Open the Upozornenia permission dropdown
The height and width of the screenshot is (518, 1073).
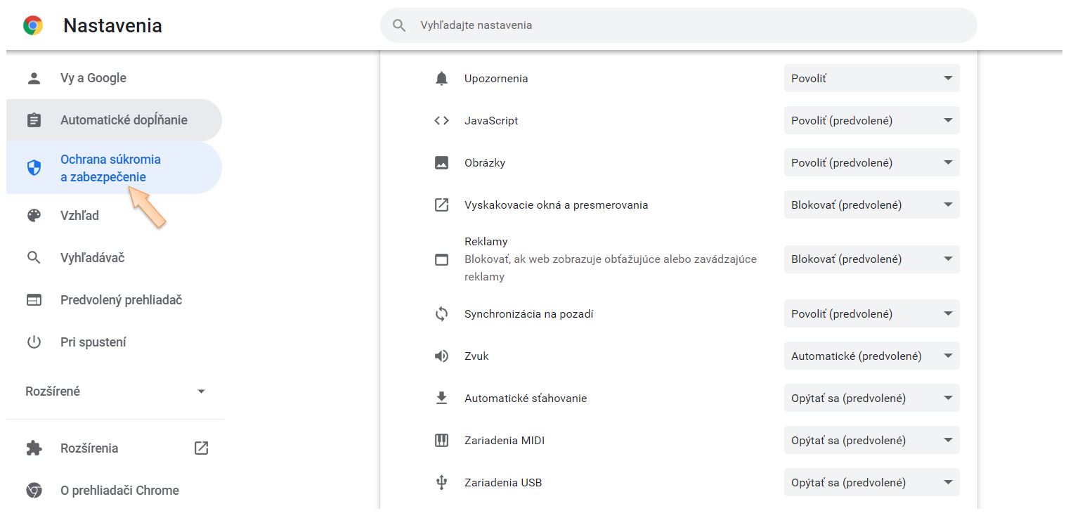point(871,79)
